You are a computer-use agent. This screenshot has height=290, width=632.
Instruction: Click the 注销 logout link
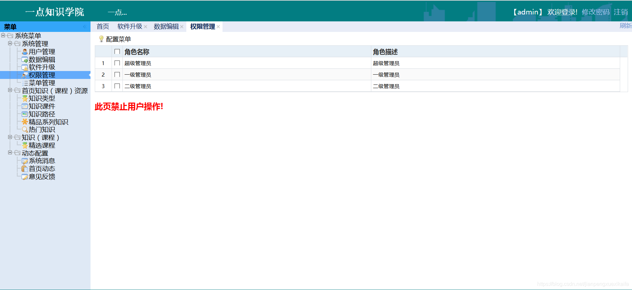(621, 12)
